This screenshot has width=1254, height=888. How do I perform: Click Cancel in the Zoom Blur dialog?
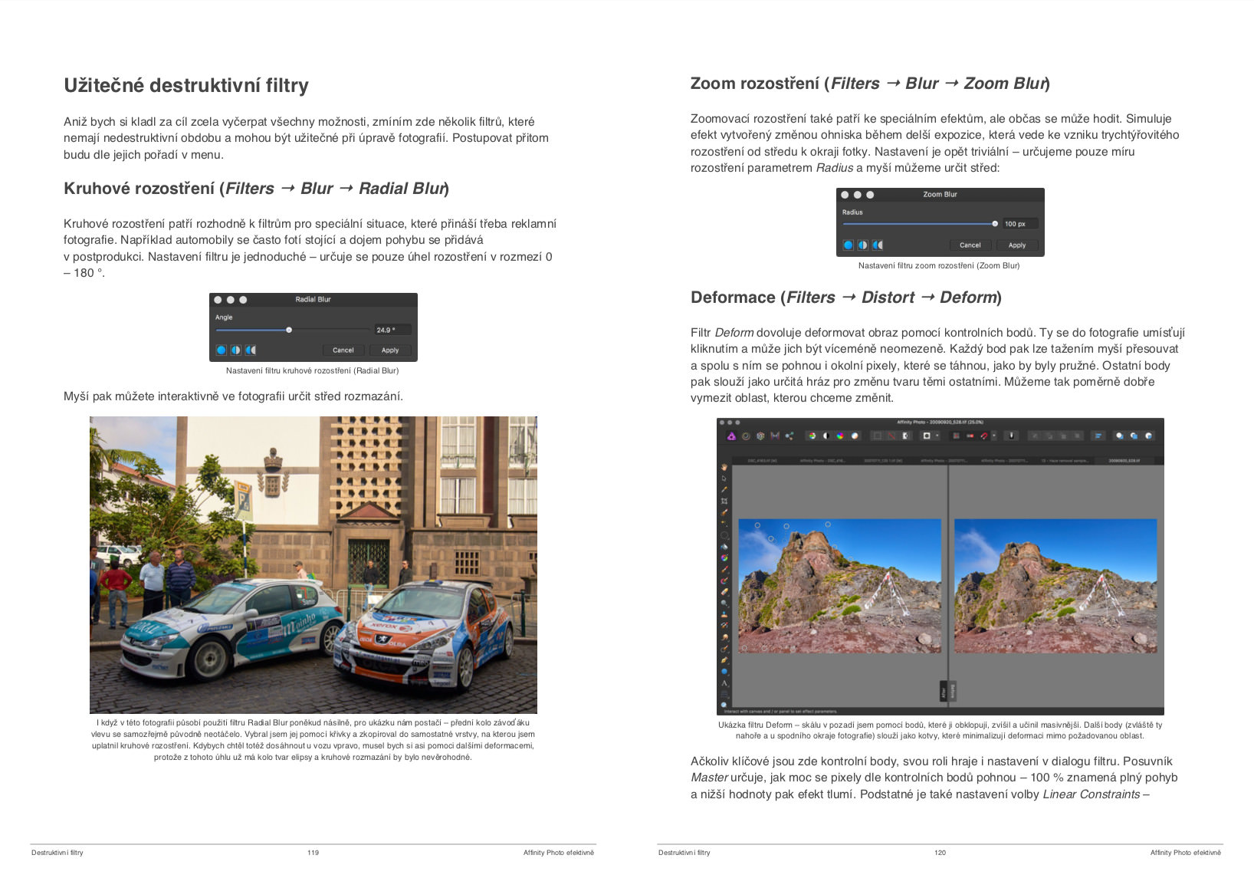coord(970,245)
